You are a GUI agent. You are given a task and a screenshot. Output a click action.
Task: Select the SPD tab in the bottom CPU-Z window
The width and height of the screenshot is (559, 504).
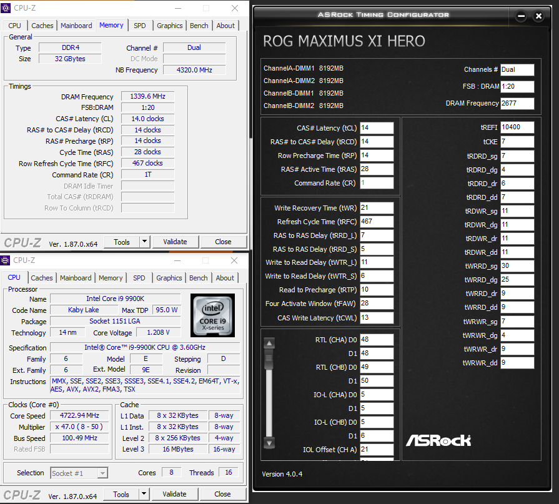click(x=139, y=278)
